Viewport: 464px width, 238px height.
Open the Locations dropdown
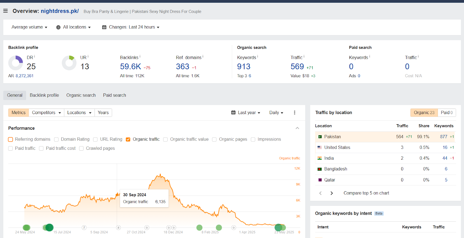tap(79, 113)
